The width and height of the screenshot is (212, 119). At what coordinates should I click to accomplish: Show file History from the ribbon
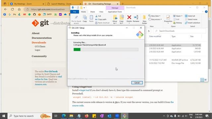point(178,23)
